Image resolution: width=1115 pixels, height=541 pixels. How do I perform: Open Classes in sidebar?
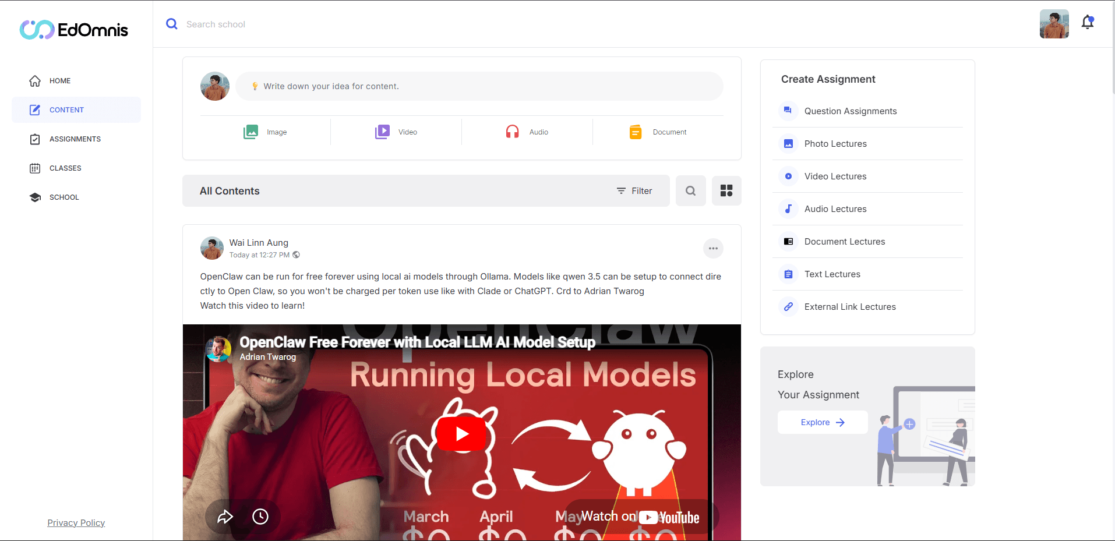[76, 168]
